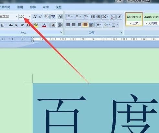Switch to the 审阅 tab
159x133 pixels.
46,7
